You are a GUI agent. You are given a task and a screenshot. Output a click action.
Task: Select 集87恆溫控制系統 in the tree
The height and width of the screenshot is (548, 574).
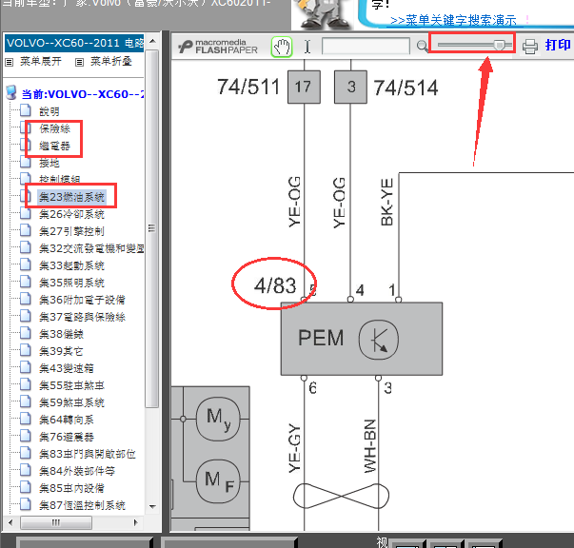coord(82,505)
